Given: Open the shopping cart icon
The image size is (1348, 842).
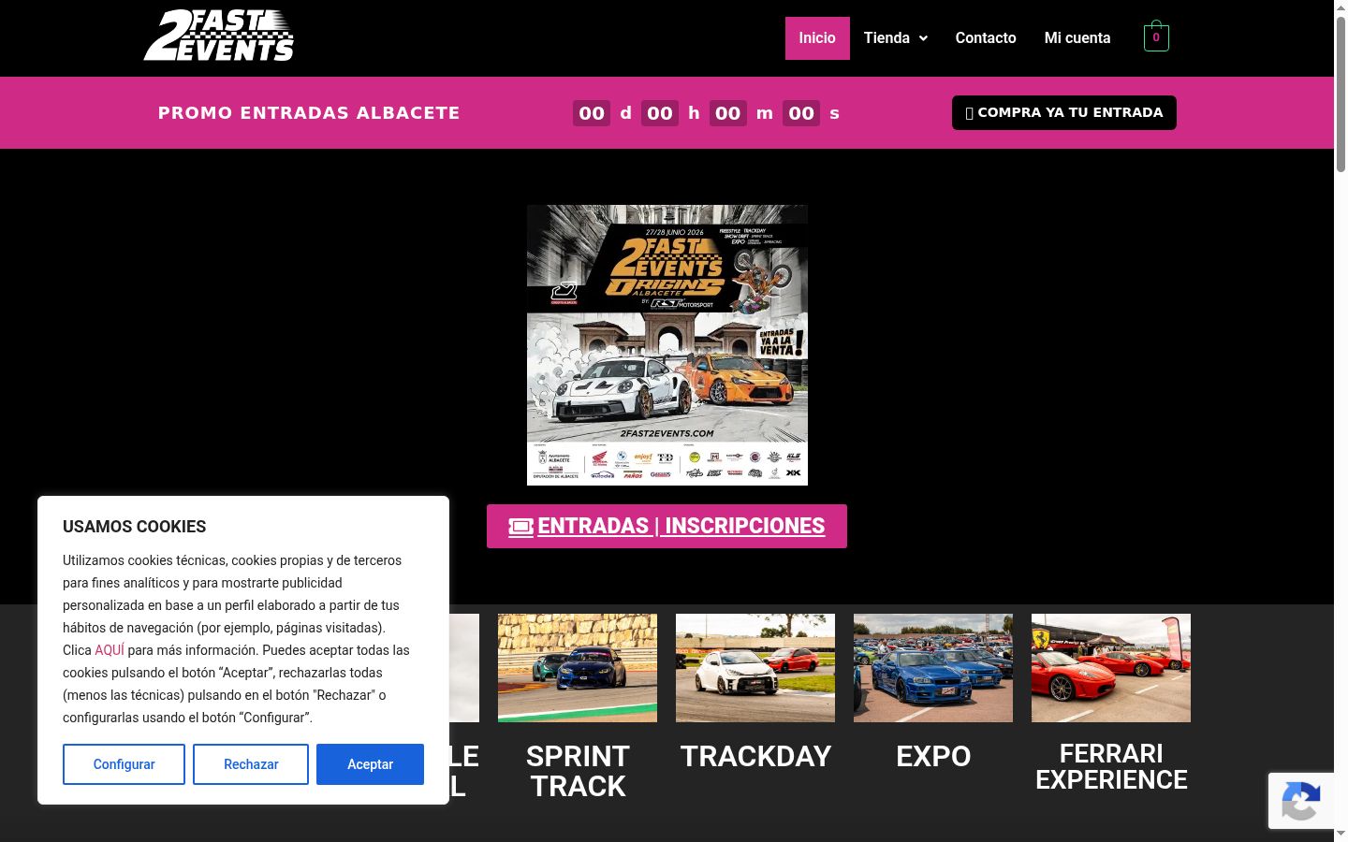Looking at the screenshot, I should (x=1156, y=36).
